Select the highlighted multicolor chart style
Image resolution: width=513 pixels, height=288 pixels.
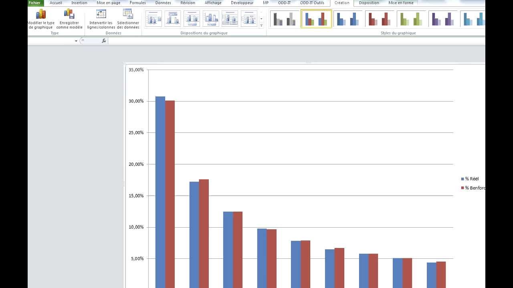[x=316, y=19]
